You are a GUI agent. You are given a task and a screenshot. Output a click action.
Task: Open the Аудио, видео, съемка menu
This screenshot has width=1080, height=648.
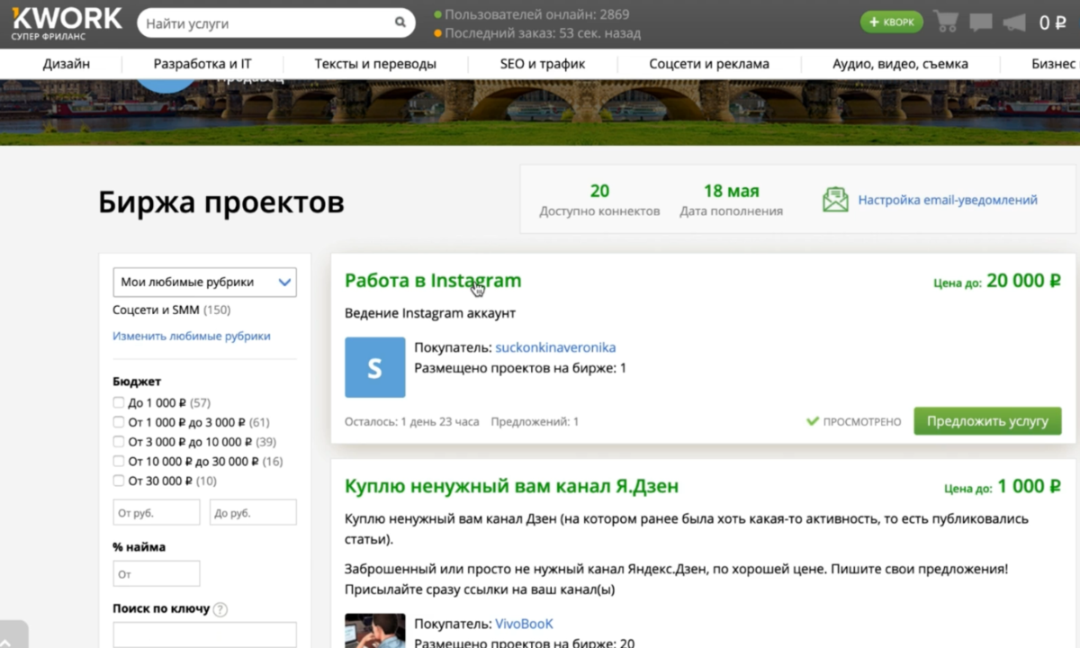point(900,64)
